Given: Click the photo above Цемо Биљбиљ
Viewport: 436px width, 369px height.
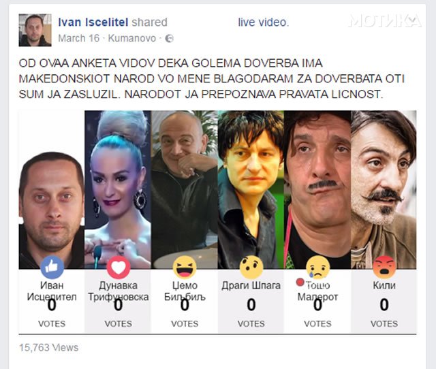Looking at the screenshot, I should (x=185, y=190).
